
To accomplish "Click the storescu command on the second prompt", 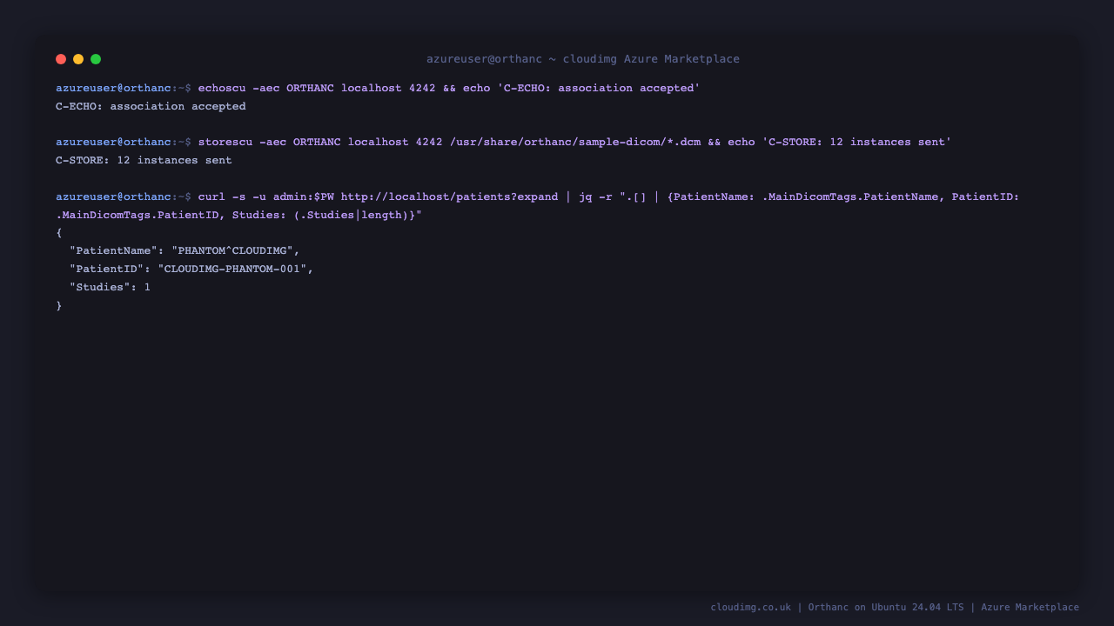I will tap(574, 142).
